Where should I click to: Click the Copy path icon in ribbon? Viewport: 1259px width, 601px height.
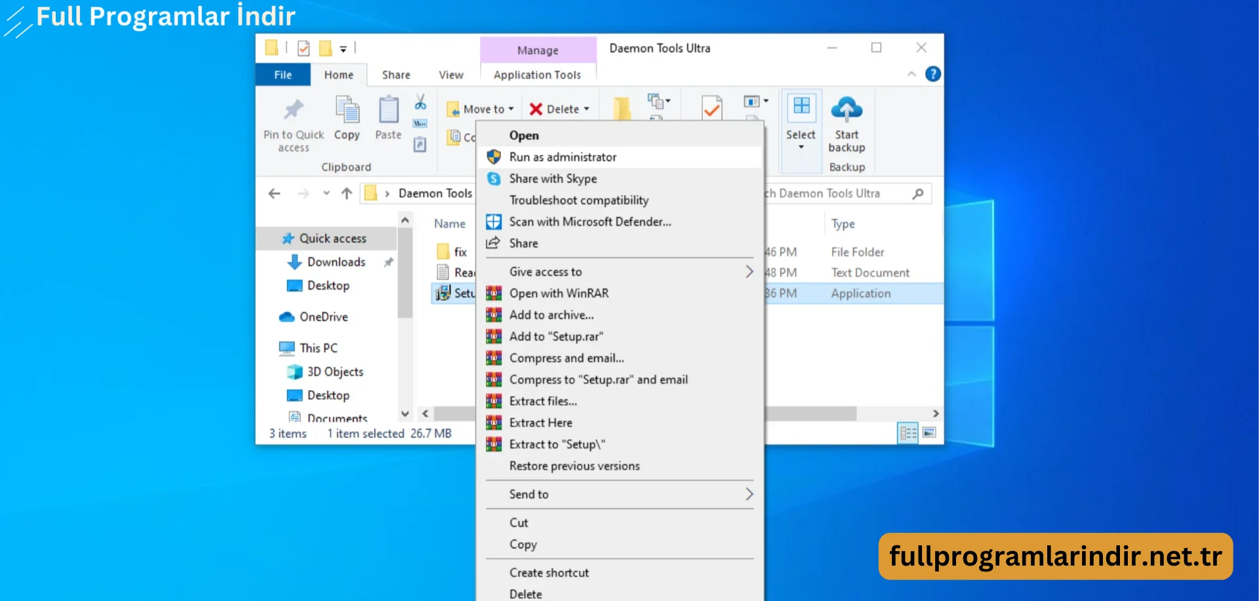tap(420, 123)
